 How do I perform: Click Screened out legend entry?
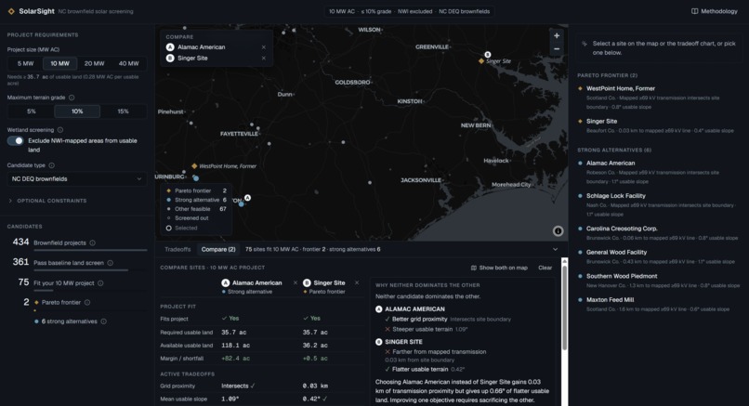[188, 218]
